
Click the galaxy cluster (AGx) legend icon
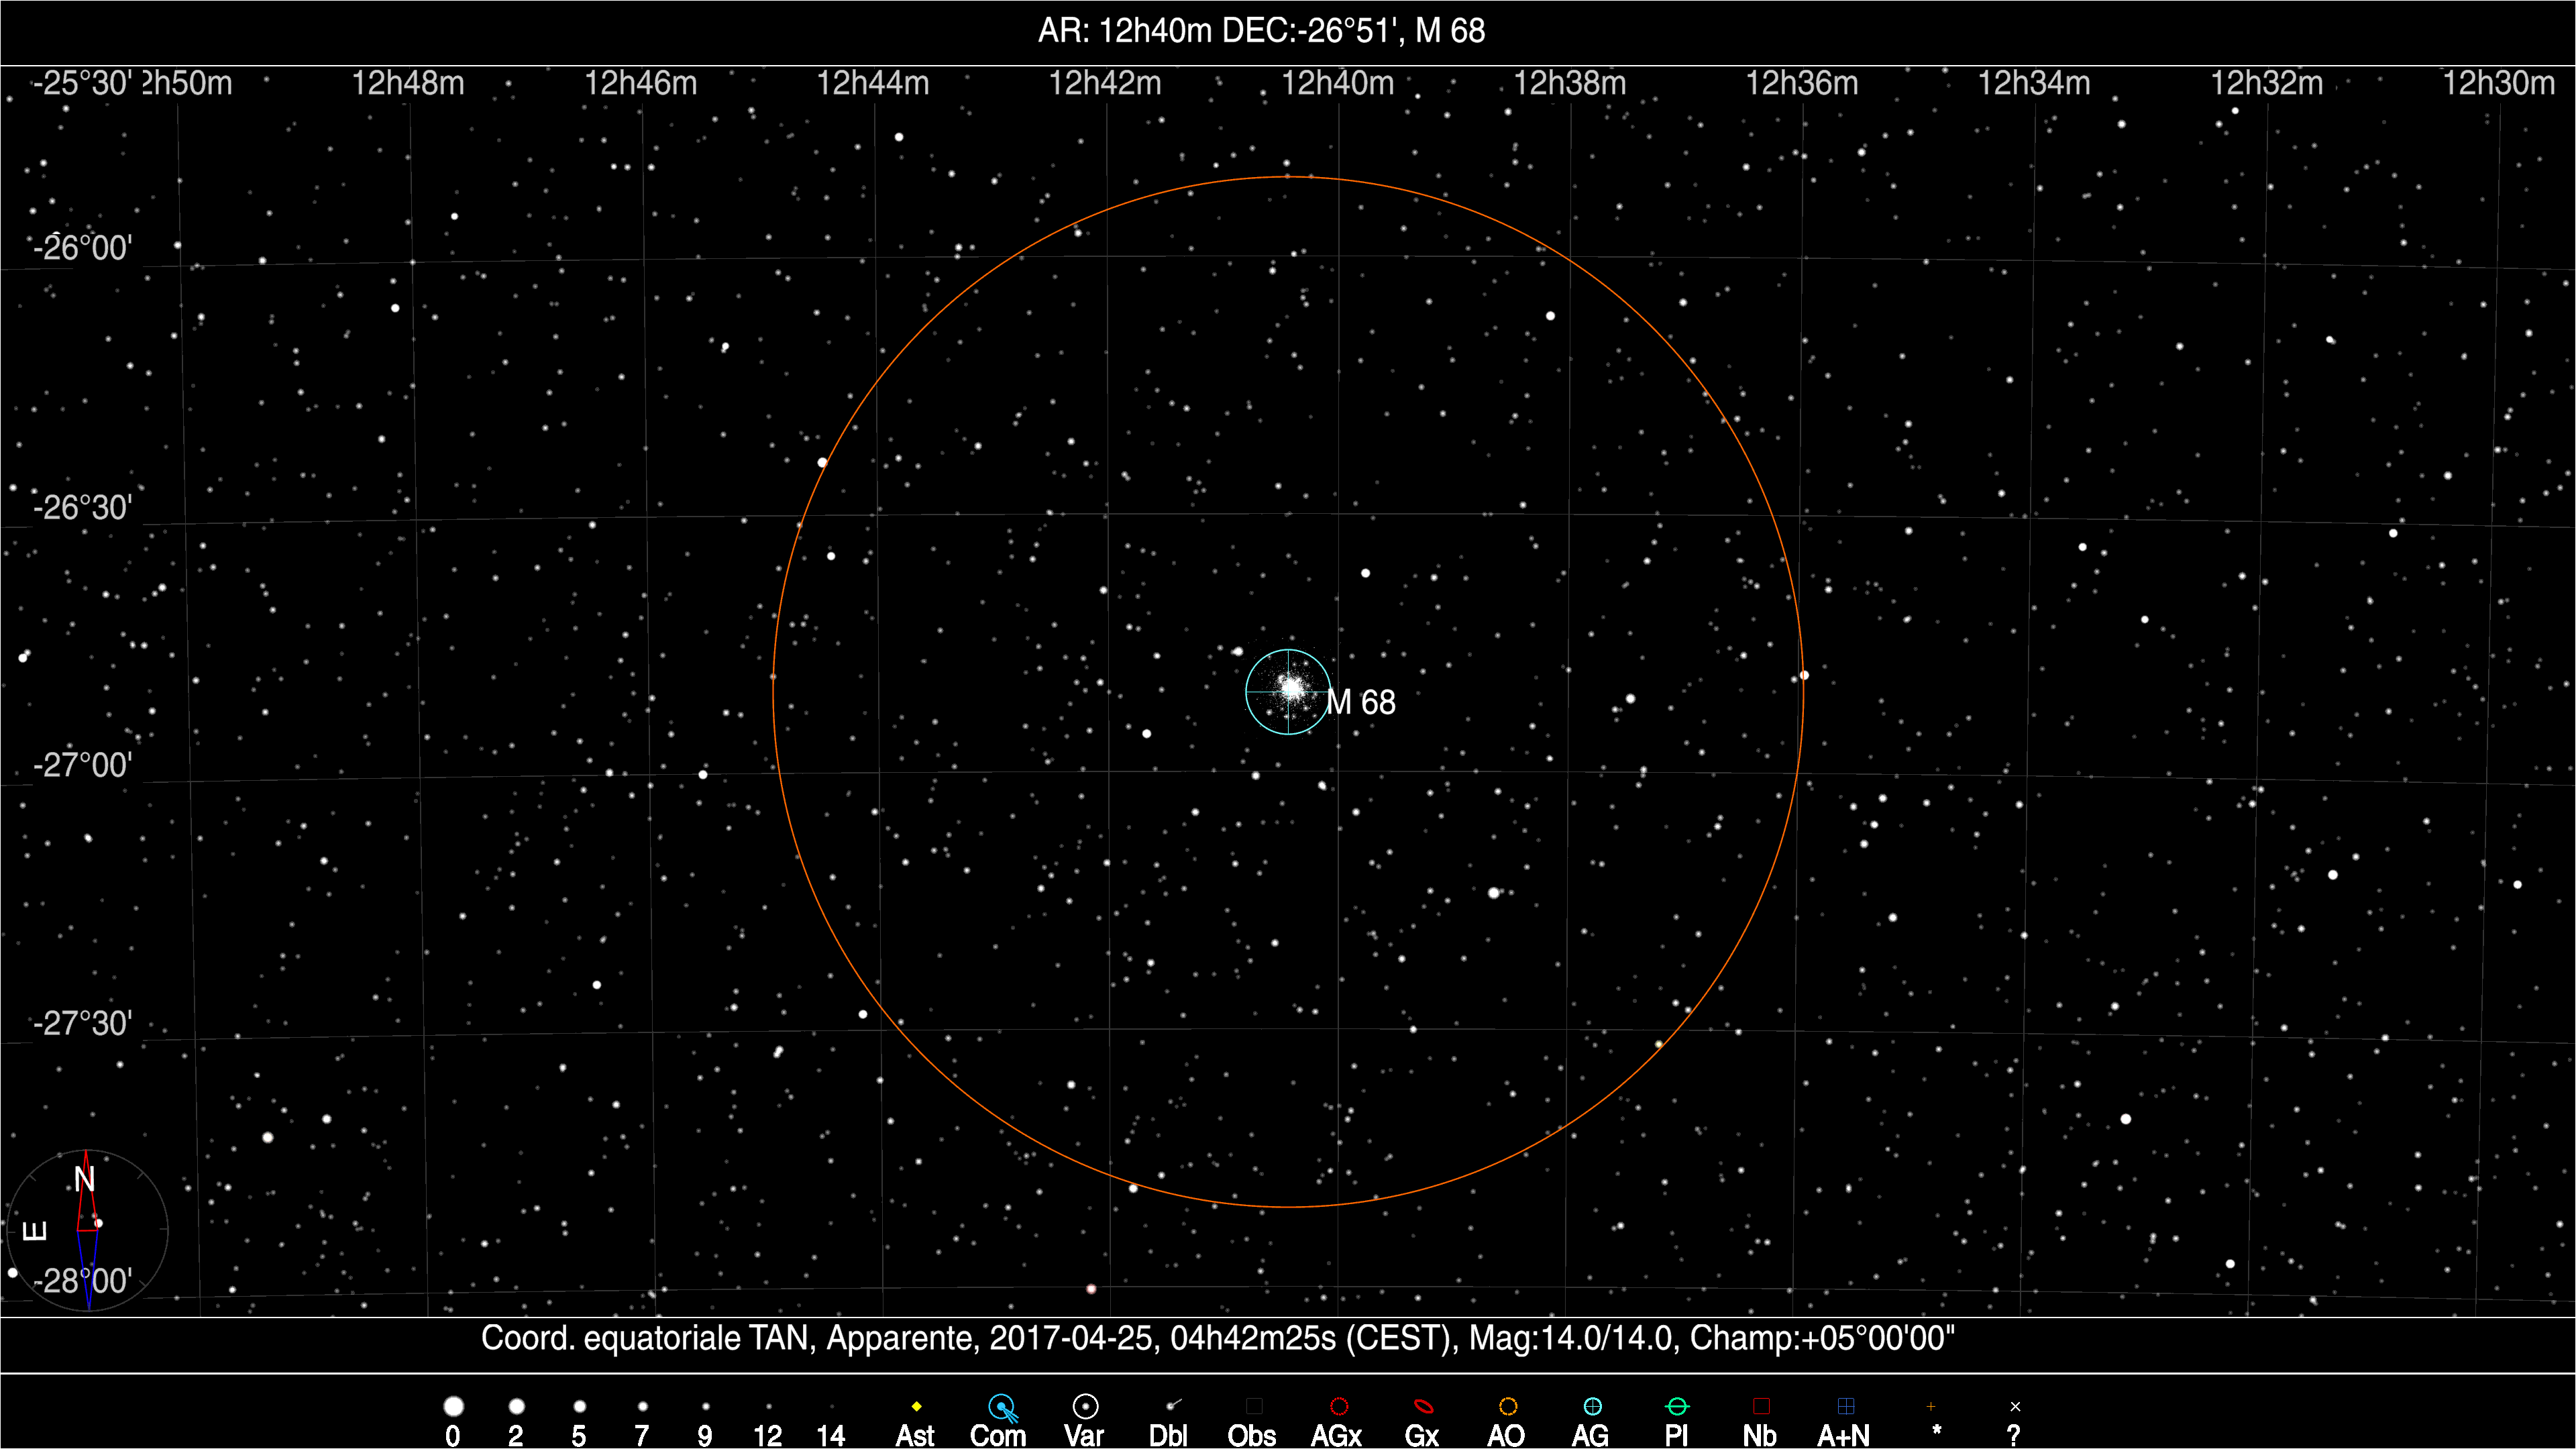[1339, 1407]
